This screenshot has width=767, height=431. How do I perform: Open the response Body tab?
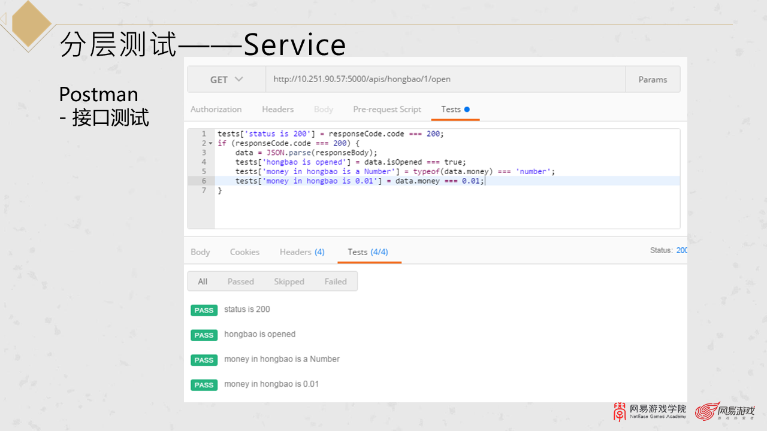click(200, 252)
